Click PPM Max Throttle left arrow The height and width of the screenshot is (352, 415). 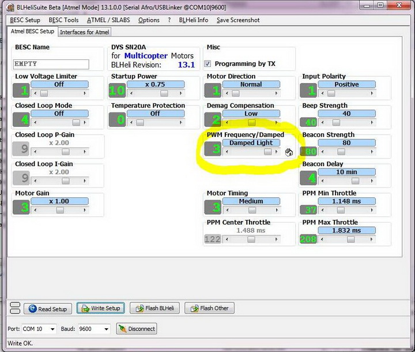click(x=322, y=239)
